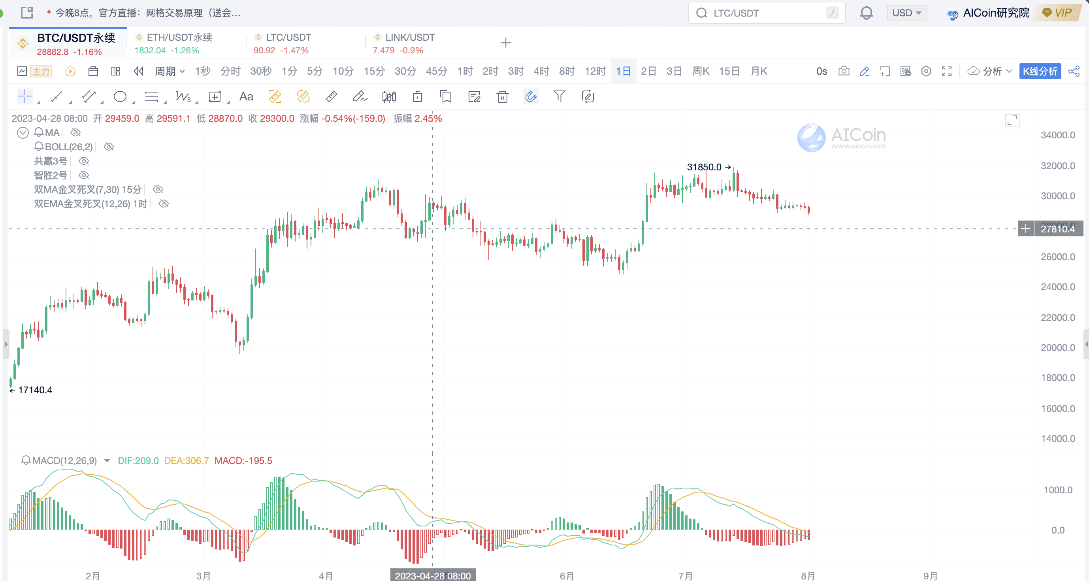
Task: Click the filter funnel icon
Action: click(559, 97)
